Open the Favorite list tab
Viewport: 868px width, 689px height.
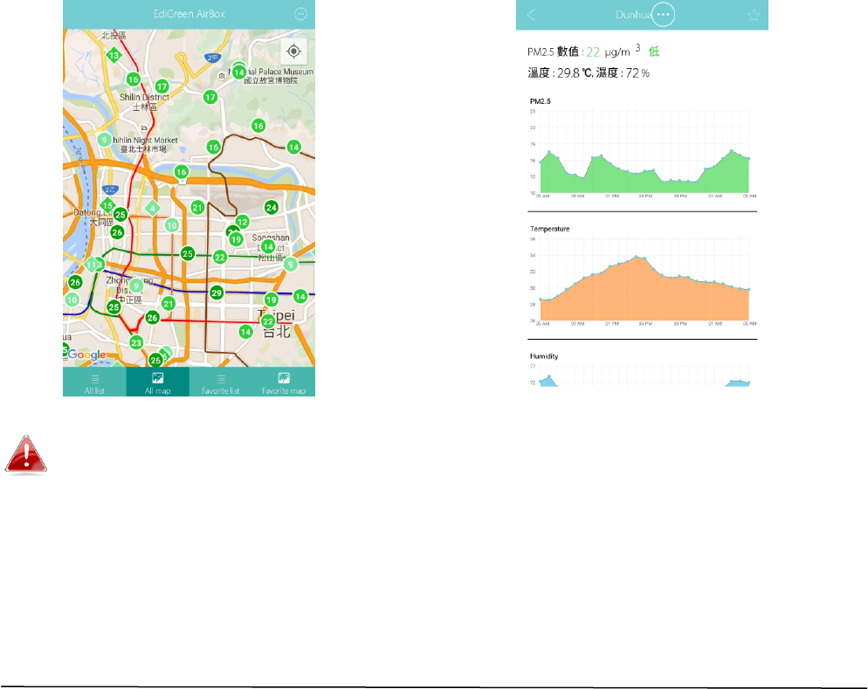[220, 383]
